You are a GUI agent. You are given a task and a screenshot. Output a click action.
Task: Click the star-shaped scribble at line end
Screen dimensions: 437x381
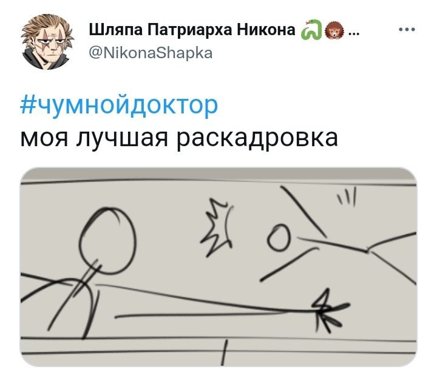pos(330,311)
